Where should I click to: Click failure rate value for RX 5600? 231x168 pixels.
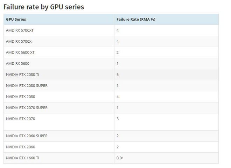pyautogui.click(x=118, y=63)
